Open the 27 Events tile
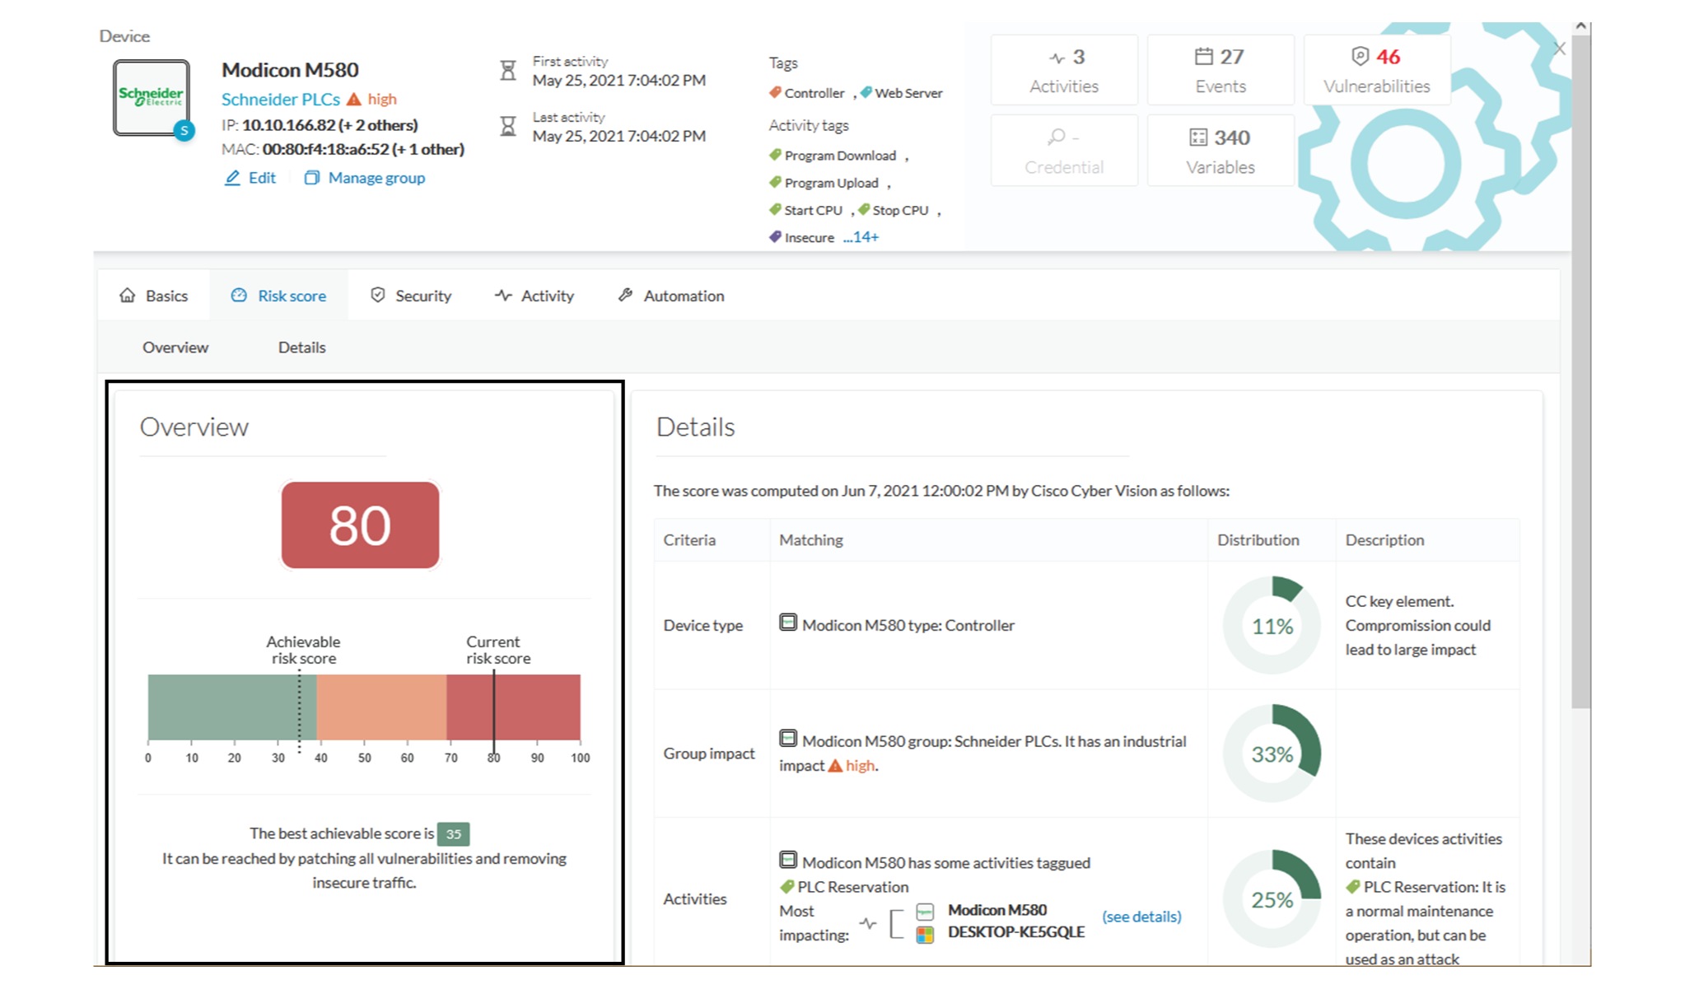 click(x=1220, y=70)
